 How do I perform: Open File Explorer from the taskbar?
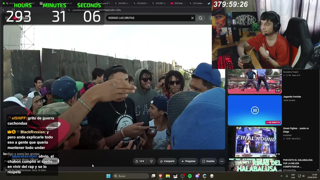click(168, 176)
